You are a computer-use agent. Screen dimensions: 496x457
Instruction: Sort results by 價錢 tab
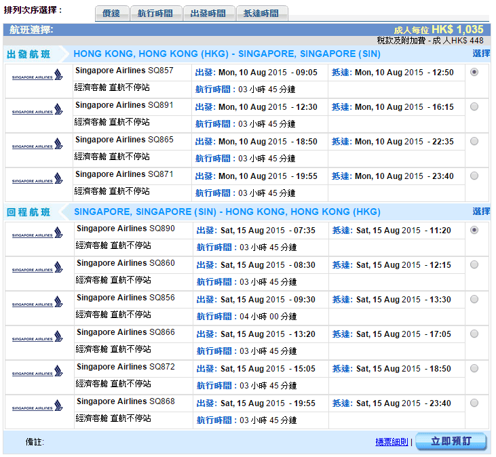pyautogui.click(x=111, y=14)
